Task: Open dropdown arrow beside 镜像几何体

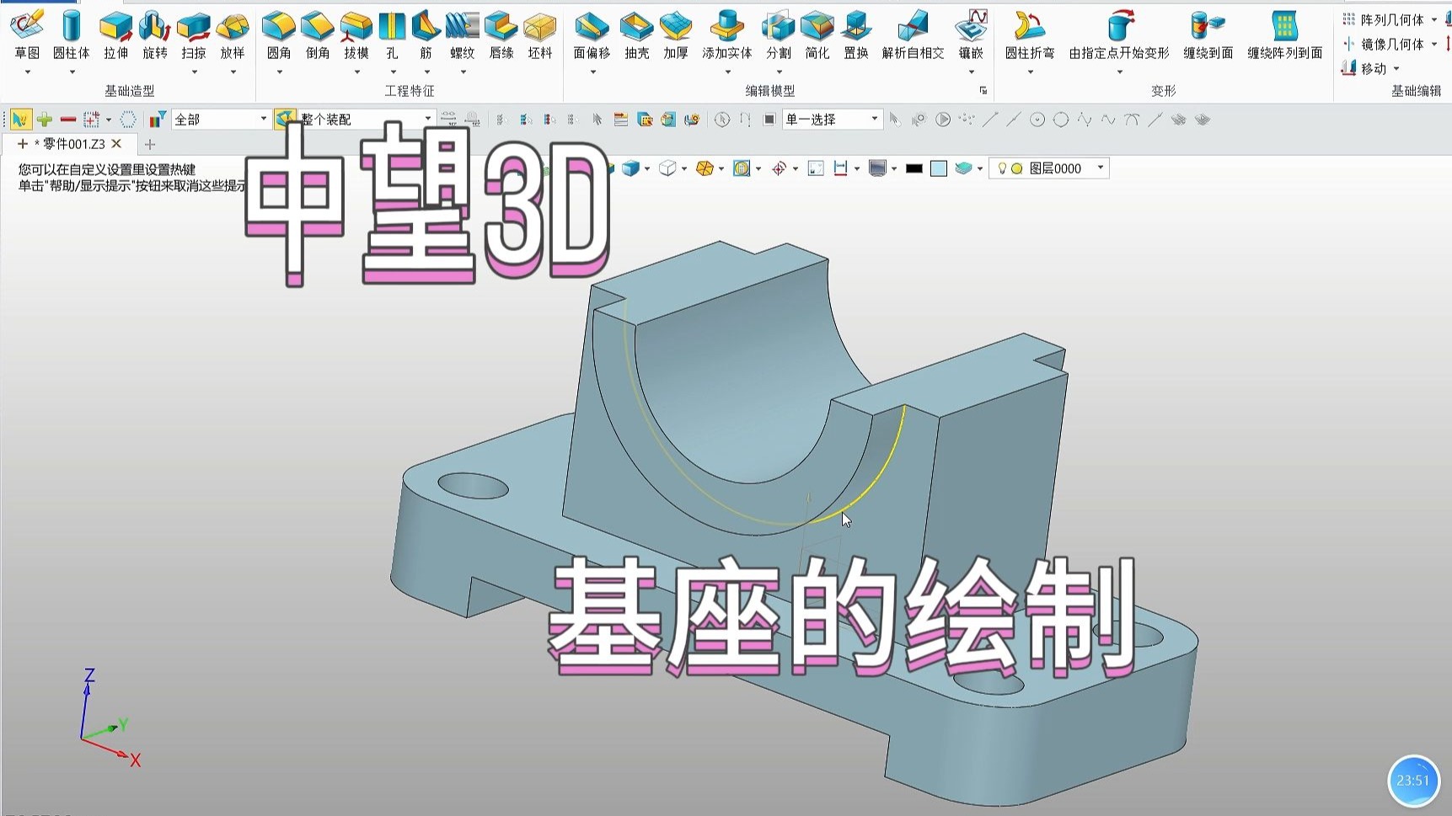Action: tap(1434, 44)
